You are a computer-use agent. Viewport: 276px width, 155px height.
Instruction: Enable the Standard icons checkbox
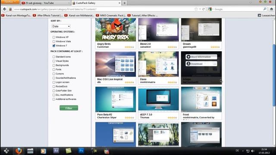(x=53, y=57)
